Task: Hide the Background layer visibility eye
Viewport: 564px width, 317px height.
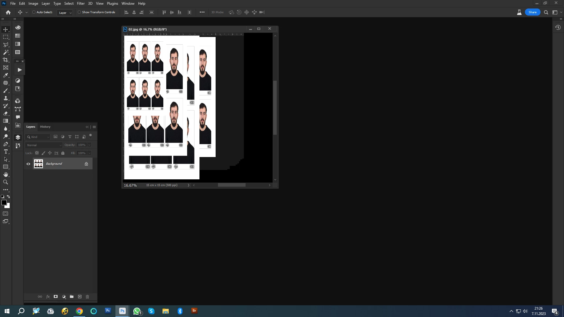Action: coord(28,164)
